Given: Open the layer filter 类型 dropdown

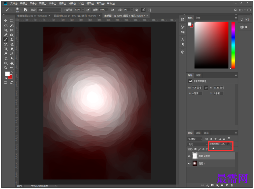Looking at the screenshot, I should (x=195, y=139).
